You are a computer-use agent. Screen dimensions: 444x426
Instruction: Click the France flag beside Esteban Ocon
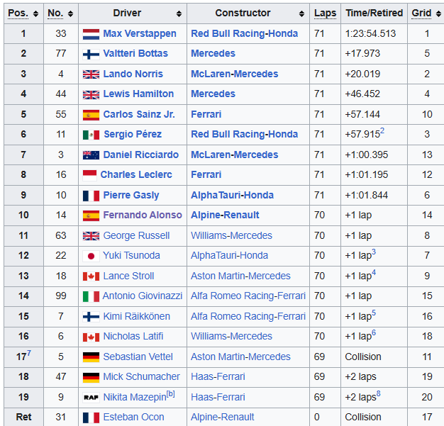91,417
